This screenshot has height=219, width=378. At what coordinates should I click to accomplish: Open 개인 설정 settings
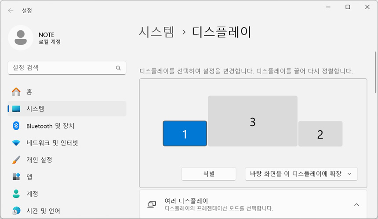point(67,160)
